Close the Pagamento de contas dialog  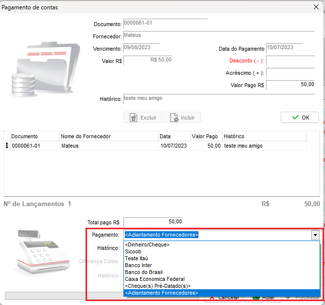316,7
